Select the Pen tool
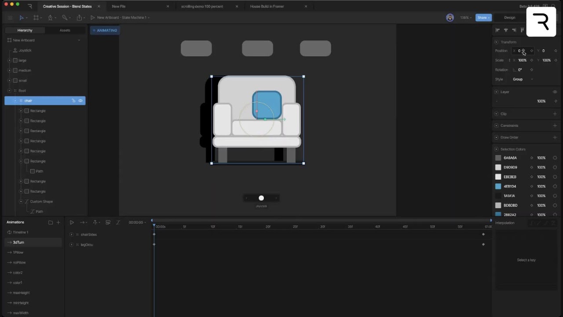Viewport: 563px width, 317px height. [50, 18]
